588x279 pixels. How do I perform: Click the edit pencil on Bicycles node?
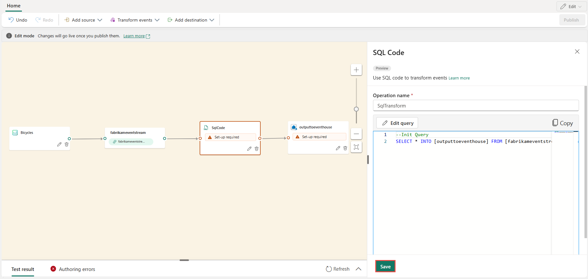pos(59,144)
